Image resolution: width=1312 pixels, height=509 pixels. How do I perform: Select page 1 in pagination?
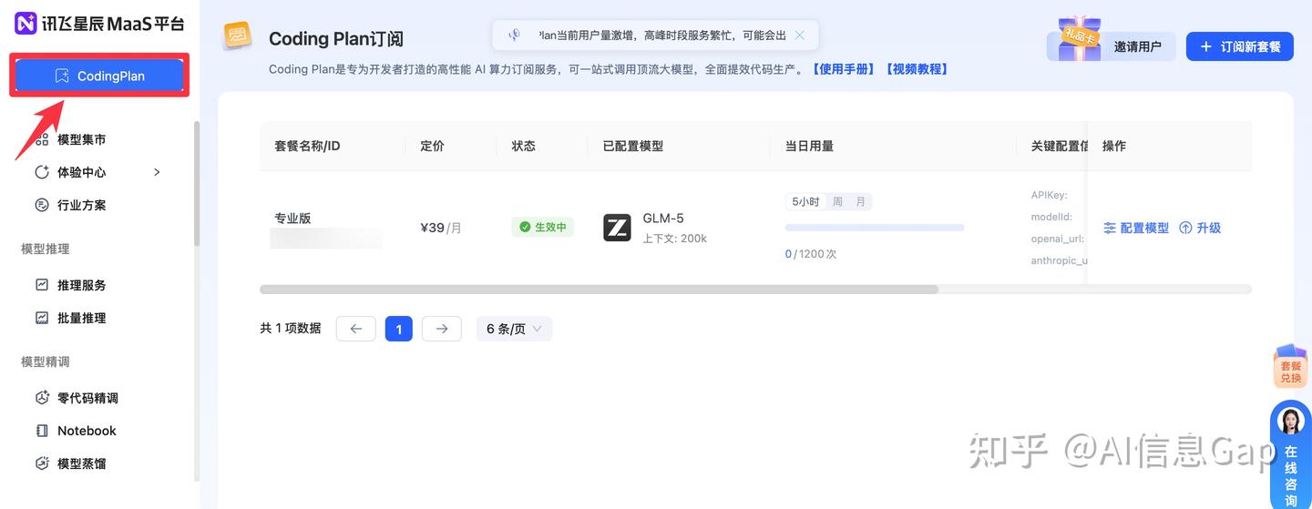point(399,329)
